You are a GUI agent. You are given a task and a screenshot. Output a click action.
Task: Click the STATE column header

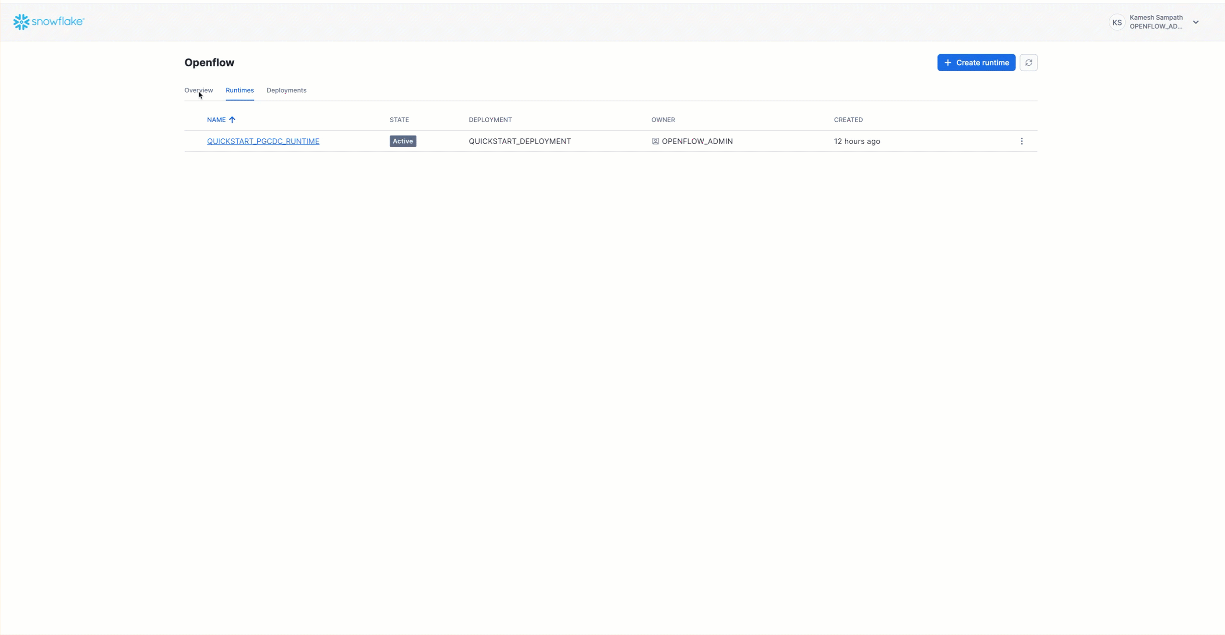pyautogui.click(x=399, y=120)
